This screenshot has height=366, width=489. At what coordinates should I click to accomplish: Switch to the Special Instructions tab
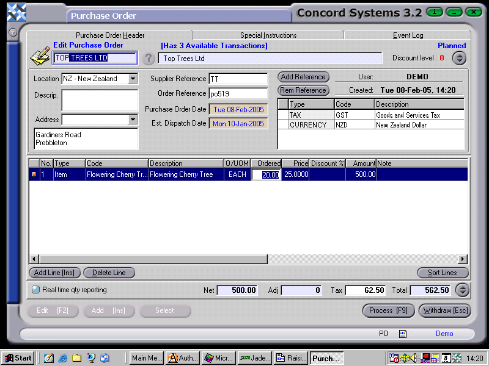point(268,35)
